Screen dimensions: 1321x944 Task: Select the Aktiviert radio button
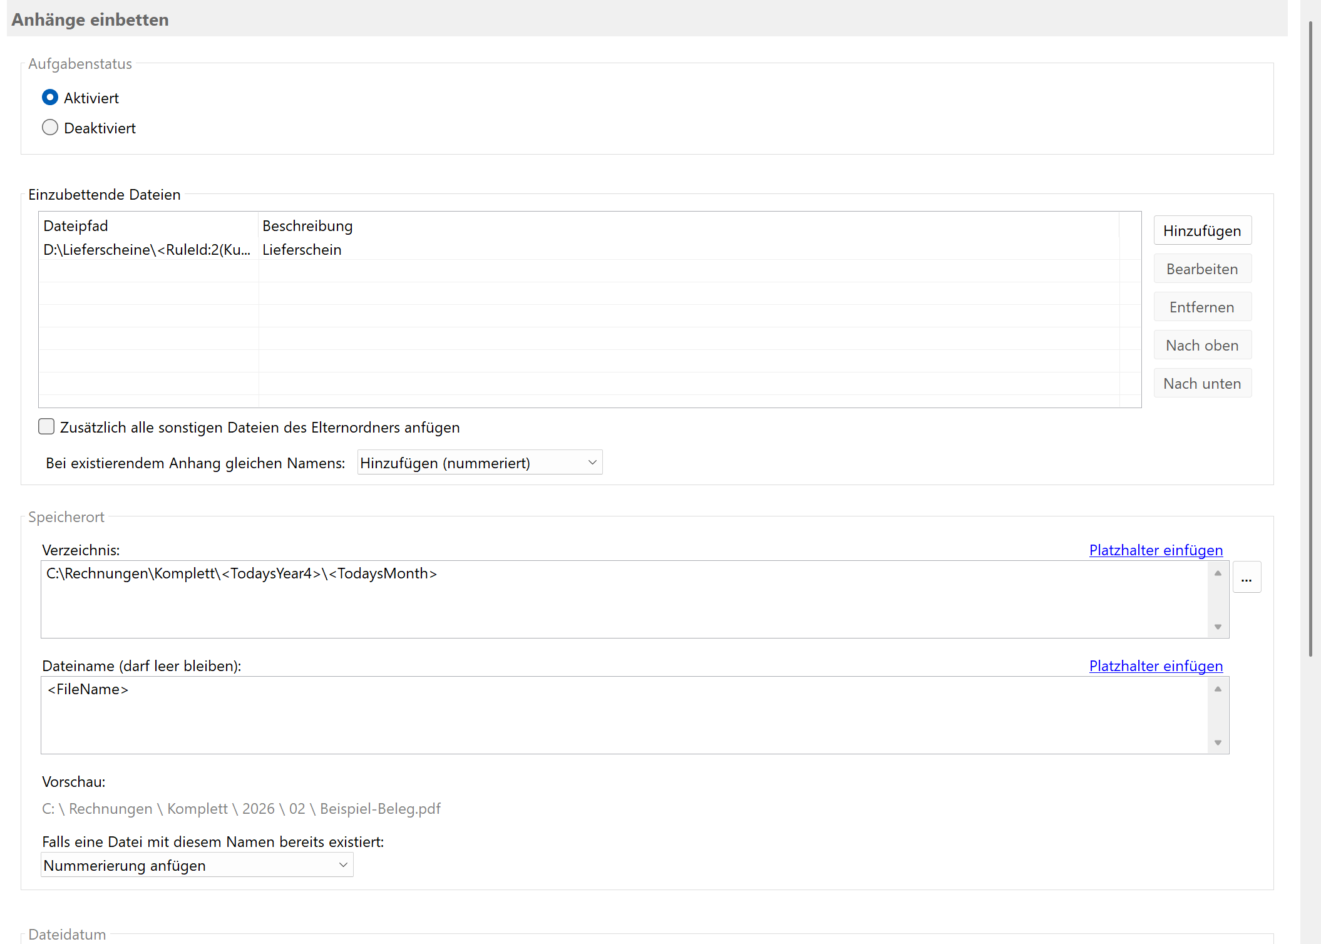click(x=50, y=98)
